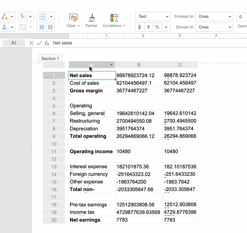The image size is (247, 233).
Task: Click the fill color bucket icon
Action: tap(23, 16)
